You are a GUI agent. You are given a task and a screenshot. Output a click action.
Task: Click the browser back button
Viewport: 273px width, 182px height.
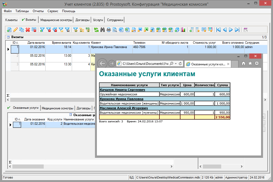102,63
